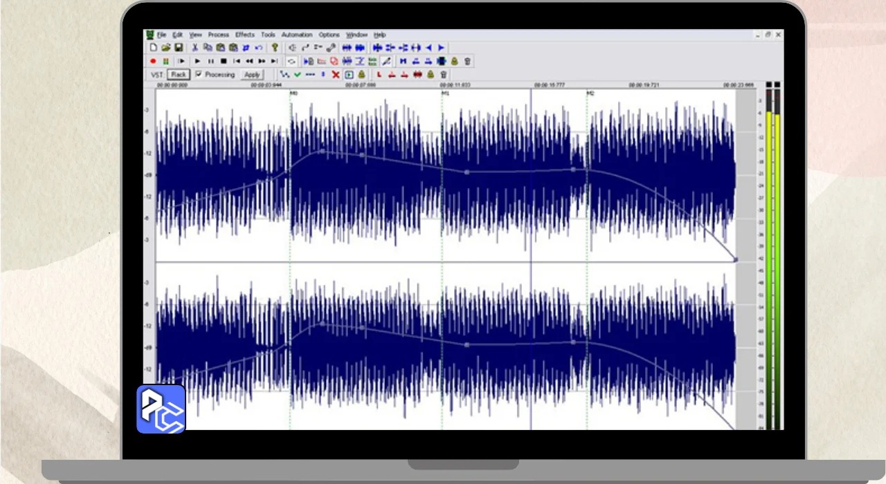Stop playback with the square Stop button

224,61
